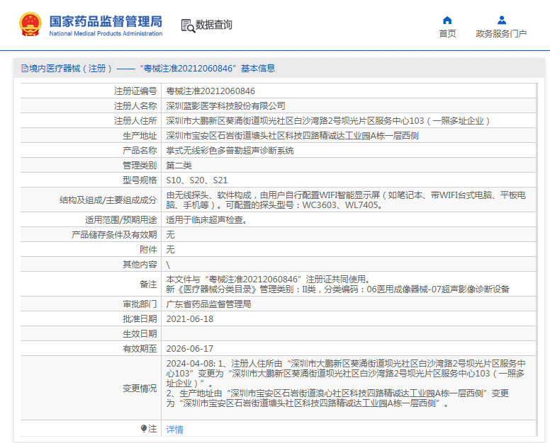This screenshot has width=550, height=443.
Task: Click the 管理类别 row label
Action: pyautogui.click(x=140, y=166)
